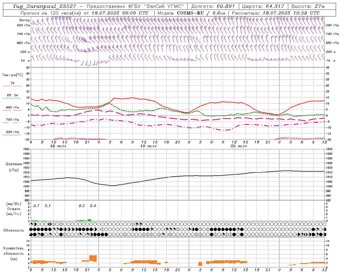The height and width of the screenshot is (272, 340).
Task: Click the 500 м wind level label on left
Action: (x=25, y=52)
